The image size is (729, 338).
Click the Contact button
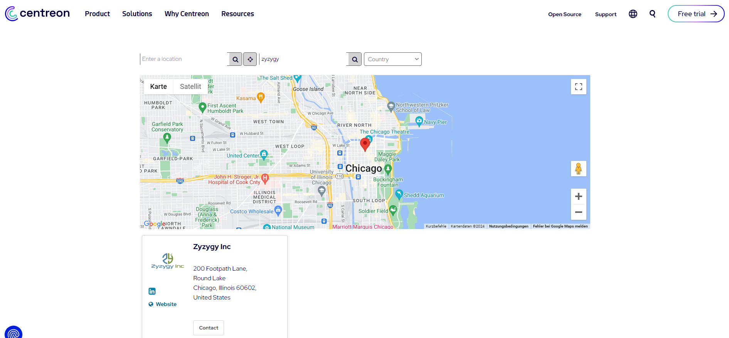pyautogui.click(x=209, y=328)
